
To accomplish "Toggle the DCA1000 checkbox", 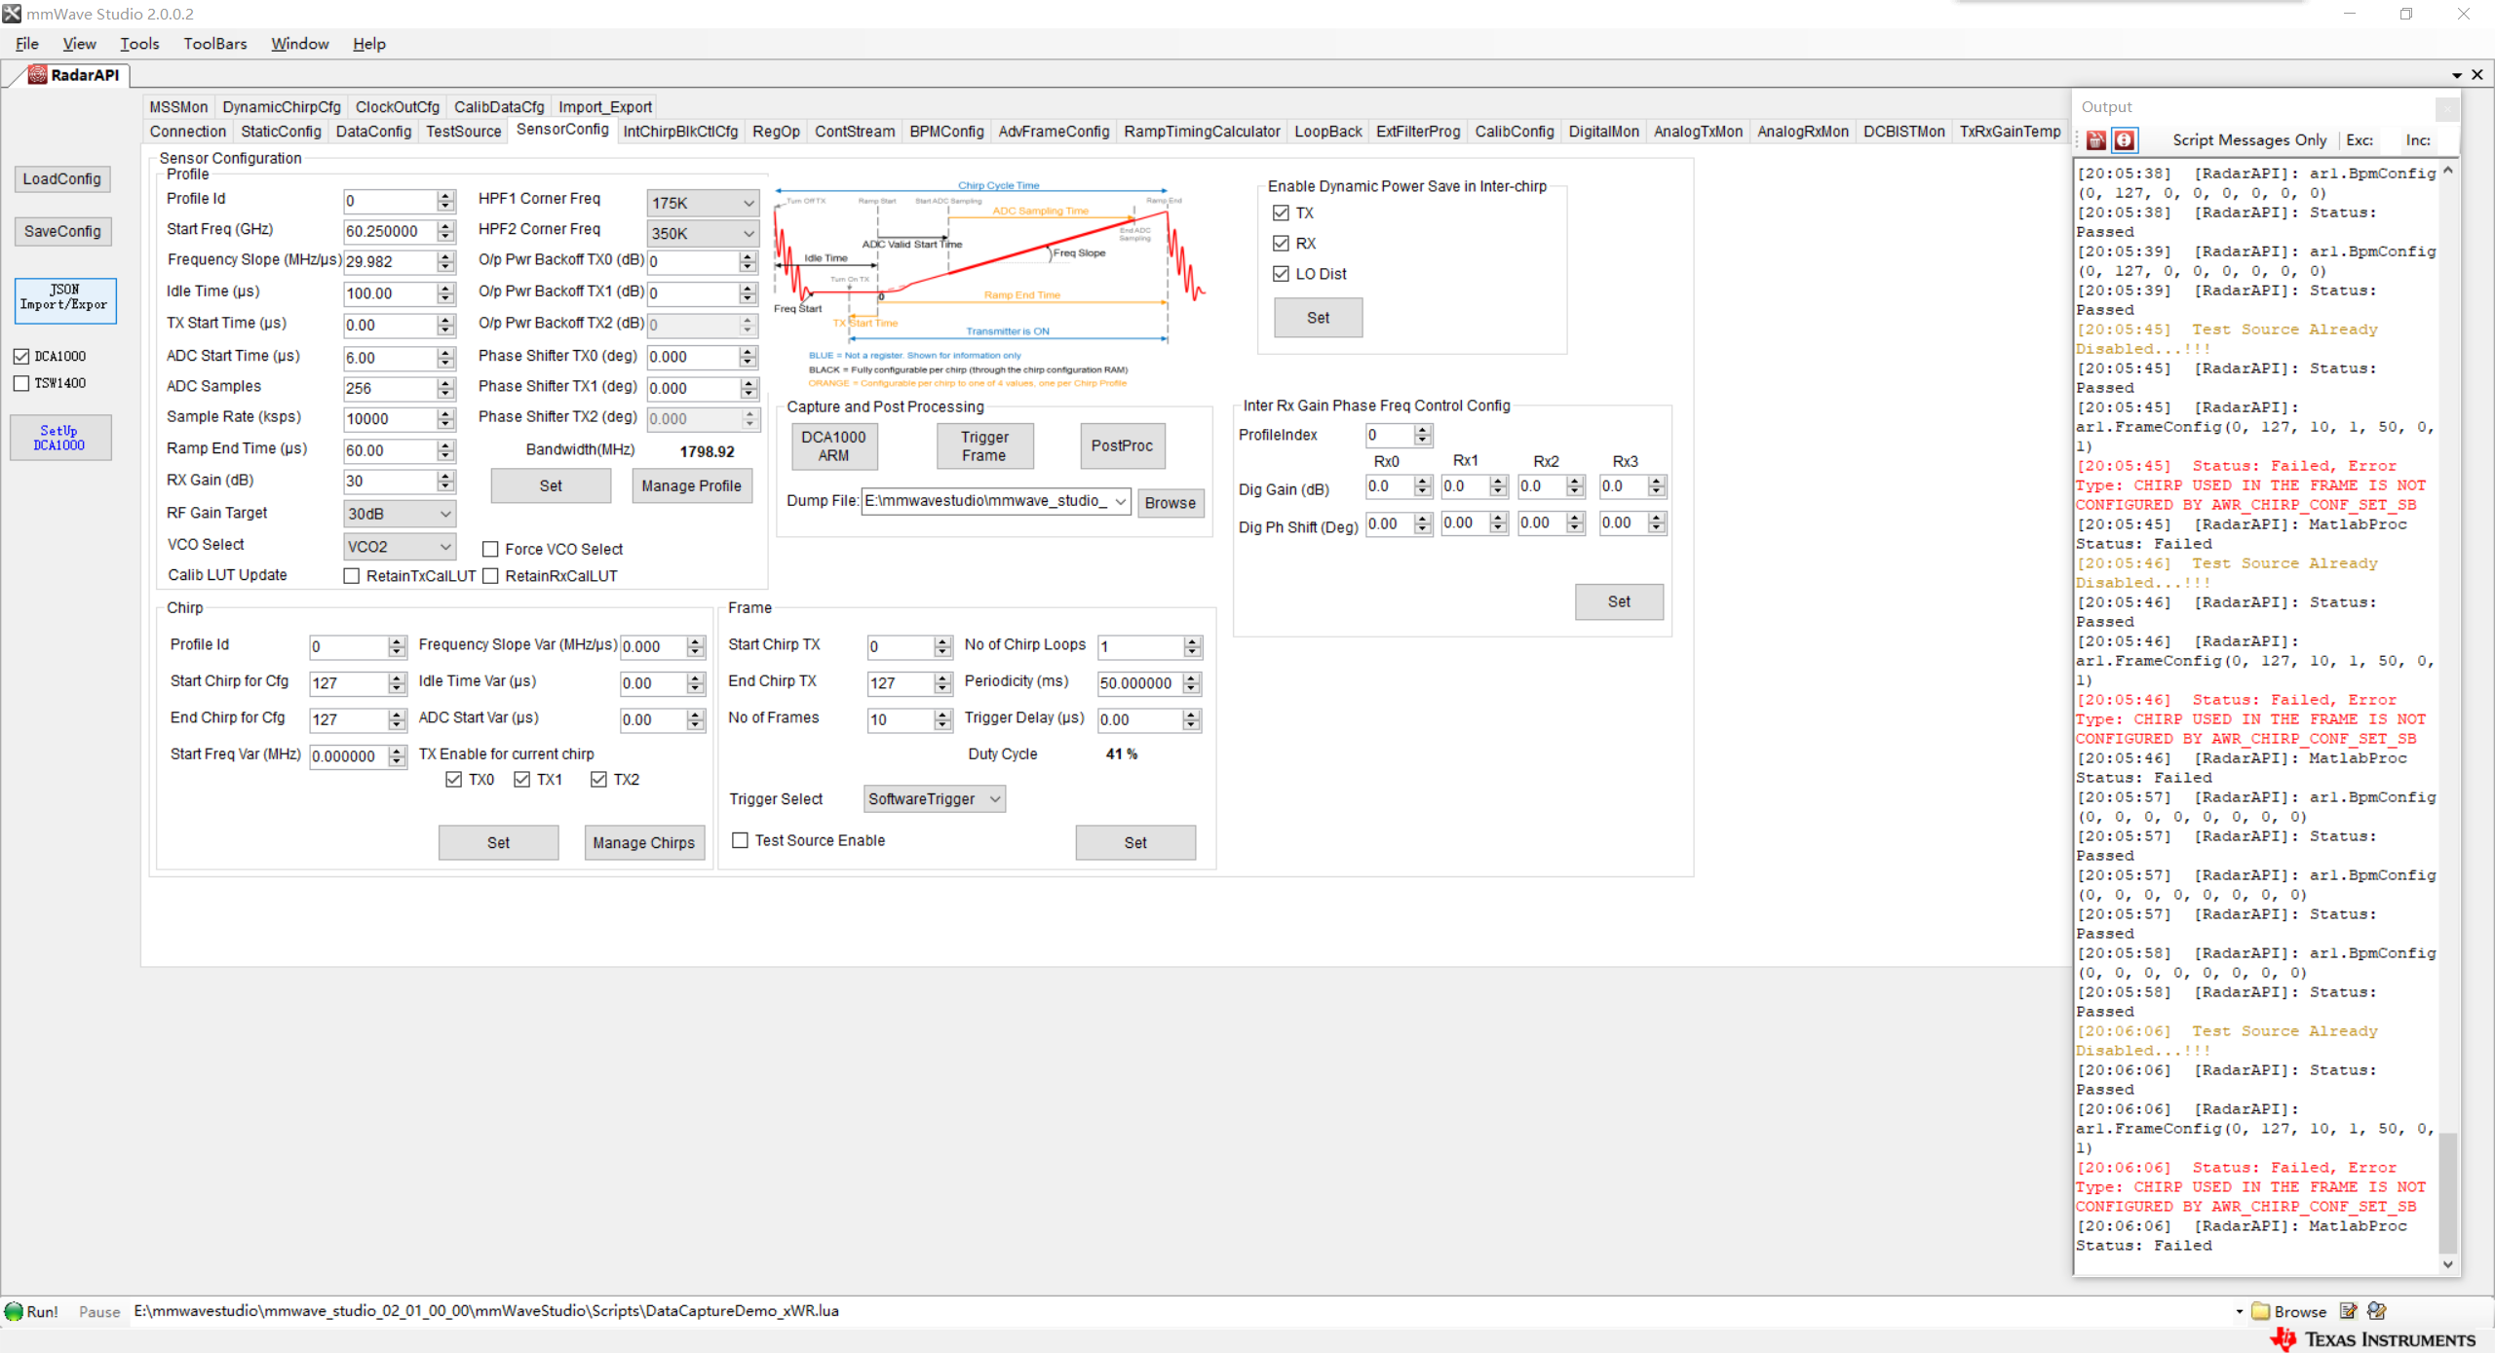I will point(21,356).
